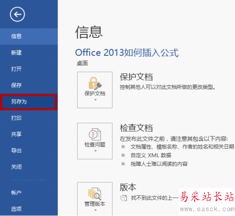The width and height of the screenshot is (235, 216).
Task: Open the 打印 menu item
Action: (29, 118)
